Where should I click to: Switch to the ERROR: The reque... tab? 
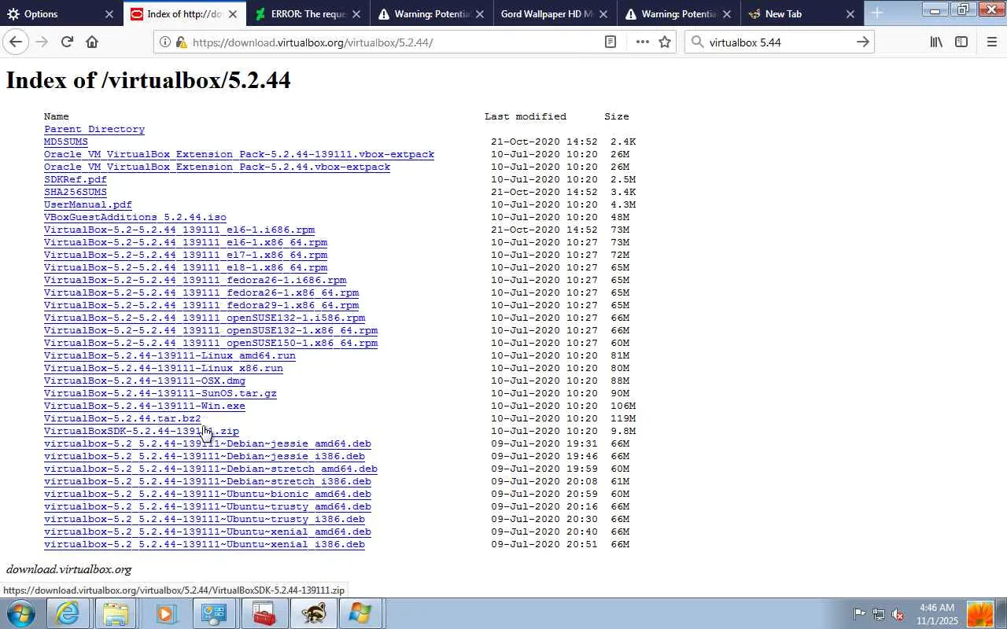click(308, 14)
